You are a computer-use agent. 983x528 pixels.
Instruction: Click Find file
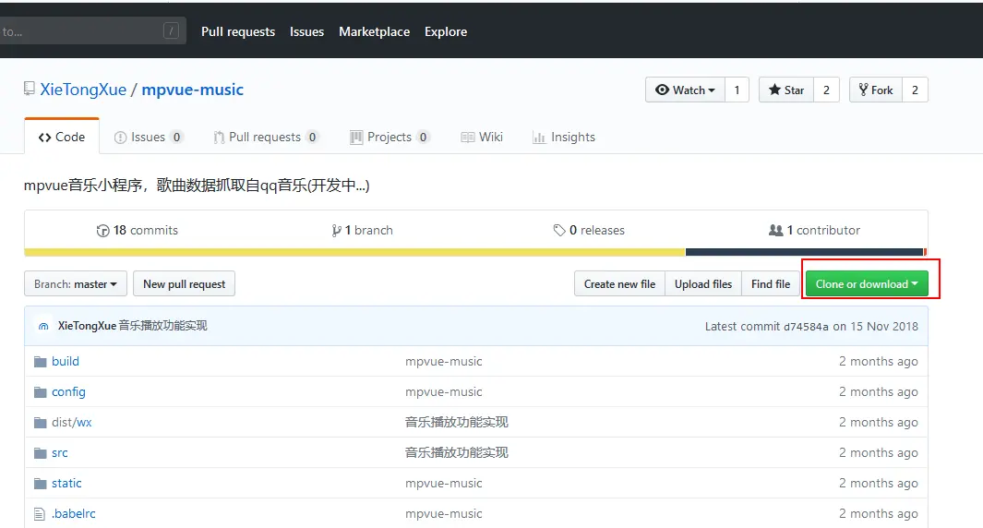coord(771,283)
